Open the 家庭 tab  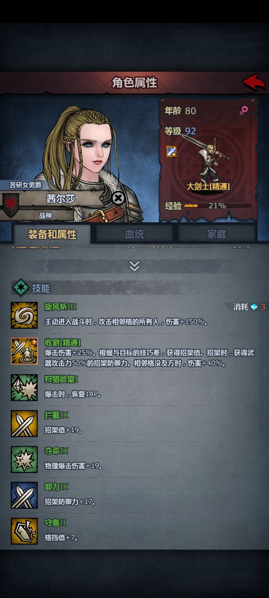[217, 234]
